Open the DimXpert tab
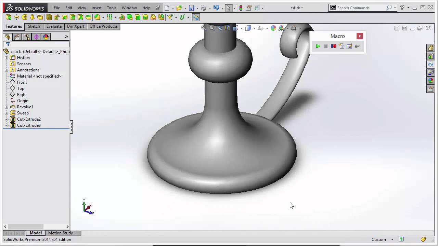The height and width of the screenshot is (246, 438). pyautogui.click(x=76, y=26)
